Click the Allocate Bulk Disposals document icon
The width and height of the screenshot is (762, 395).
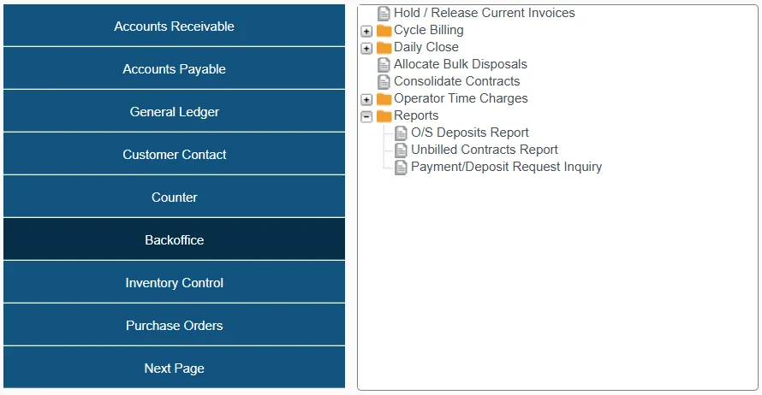click(x=384, y=64)
